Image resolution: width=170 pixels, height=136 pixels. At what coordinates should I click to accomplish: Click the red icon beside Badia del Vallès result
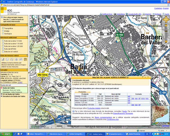coord(1,88)
